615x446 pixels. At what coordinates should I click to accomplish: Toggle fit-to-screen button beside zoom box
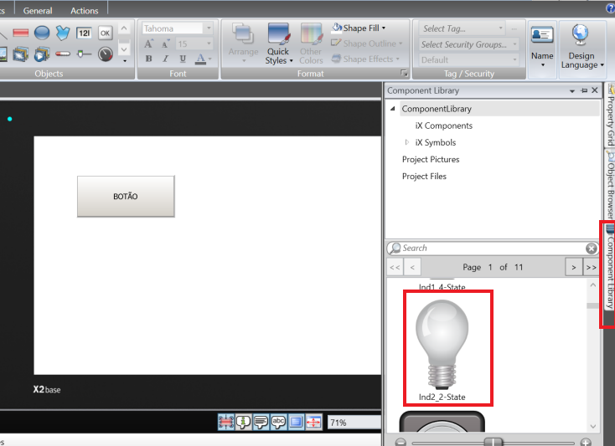point(313,423)
